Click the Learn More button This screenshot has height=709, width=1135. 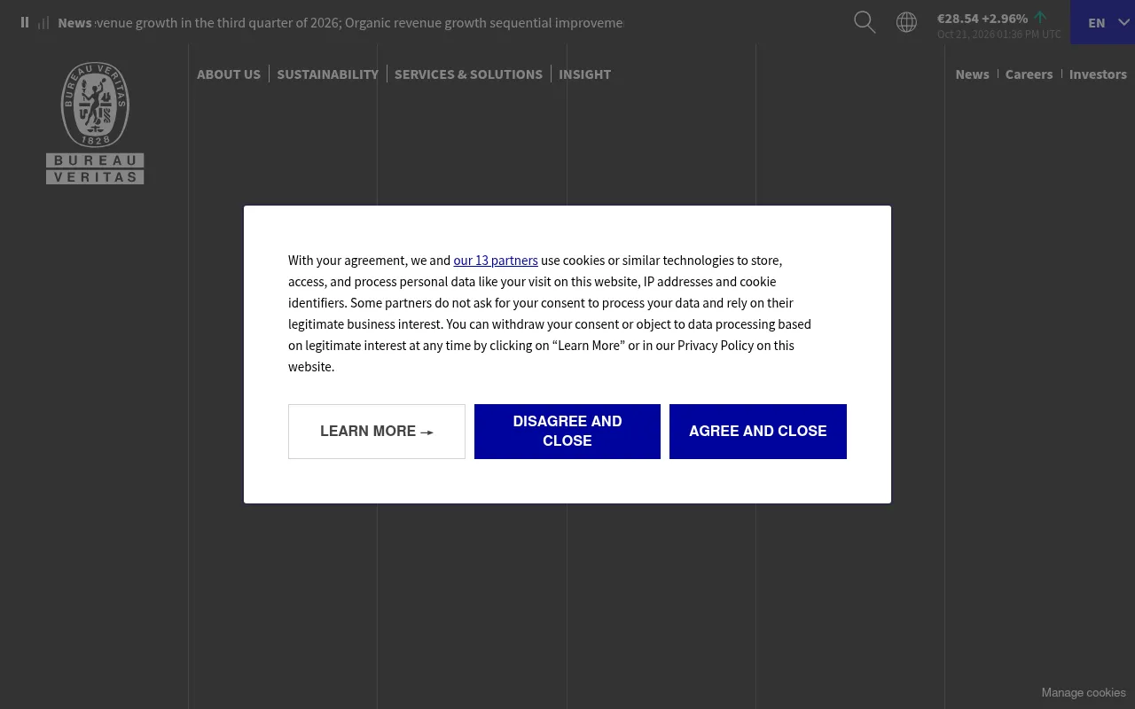[377, 432]
